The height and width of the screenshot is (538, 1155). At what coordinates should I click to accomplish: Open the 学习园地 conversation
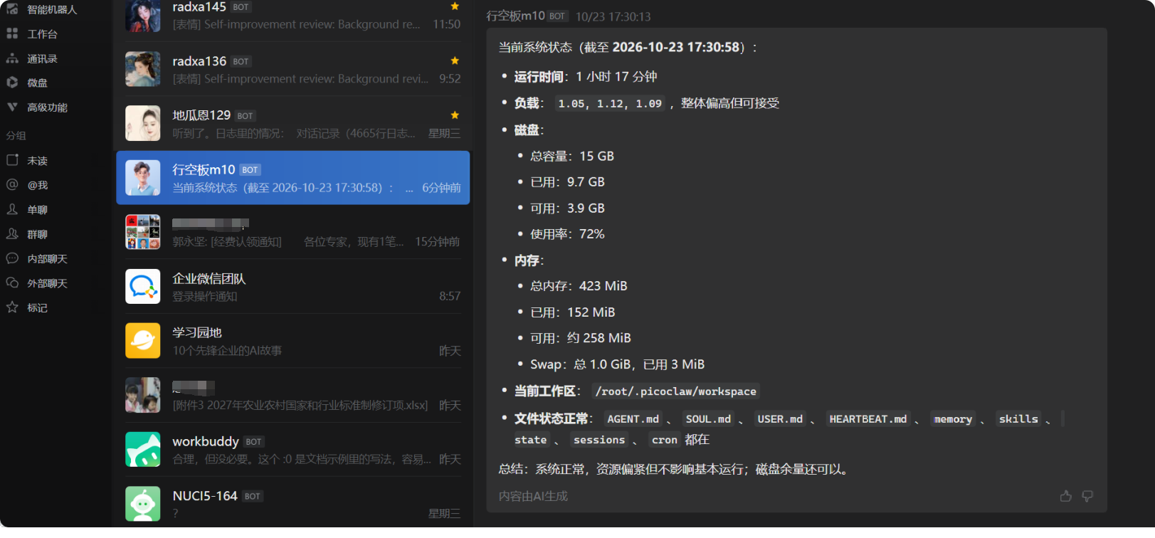[292, 341]
